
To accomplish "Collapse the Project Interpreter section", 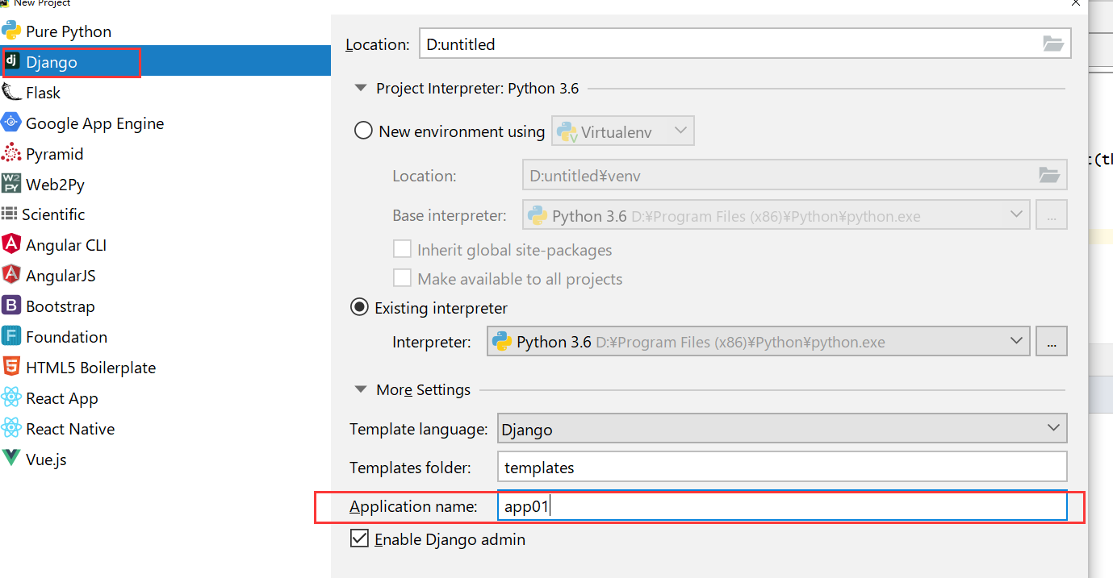I will (360, 89).
